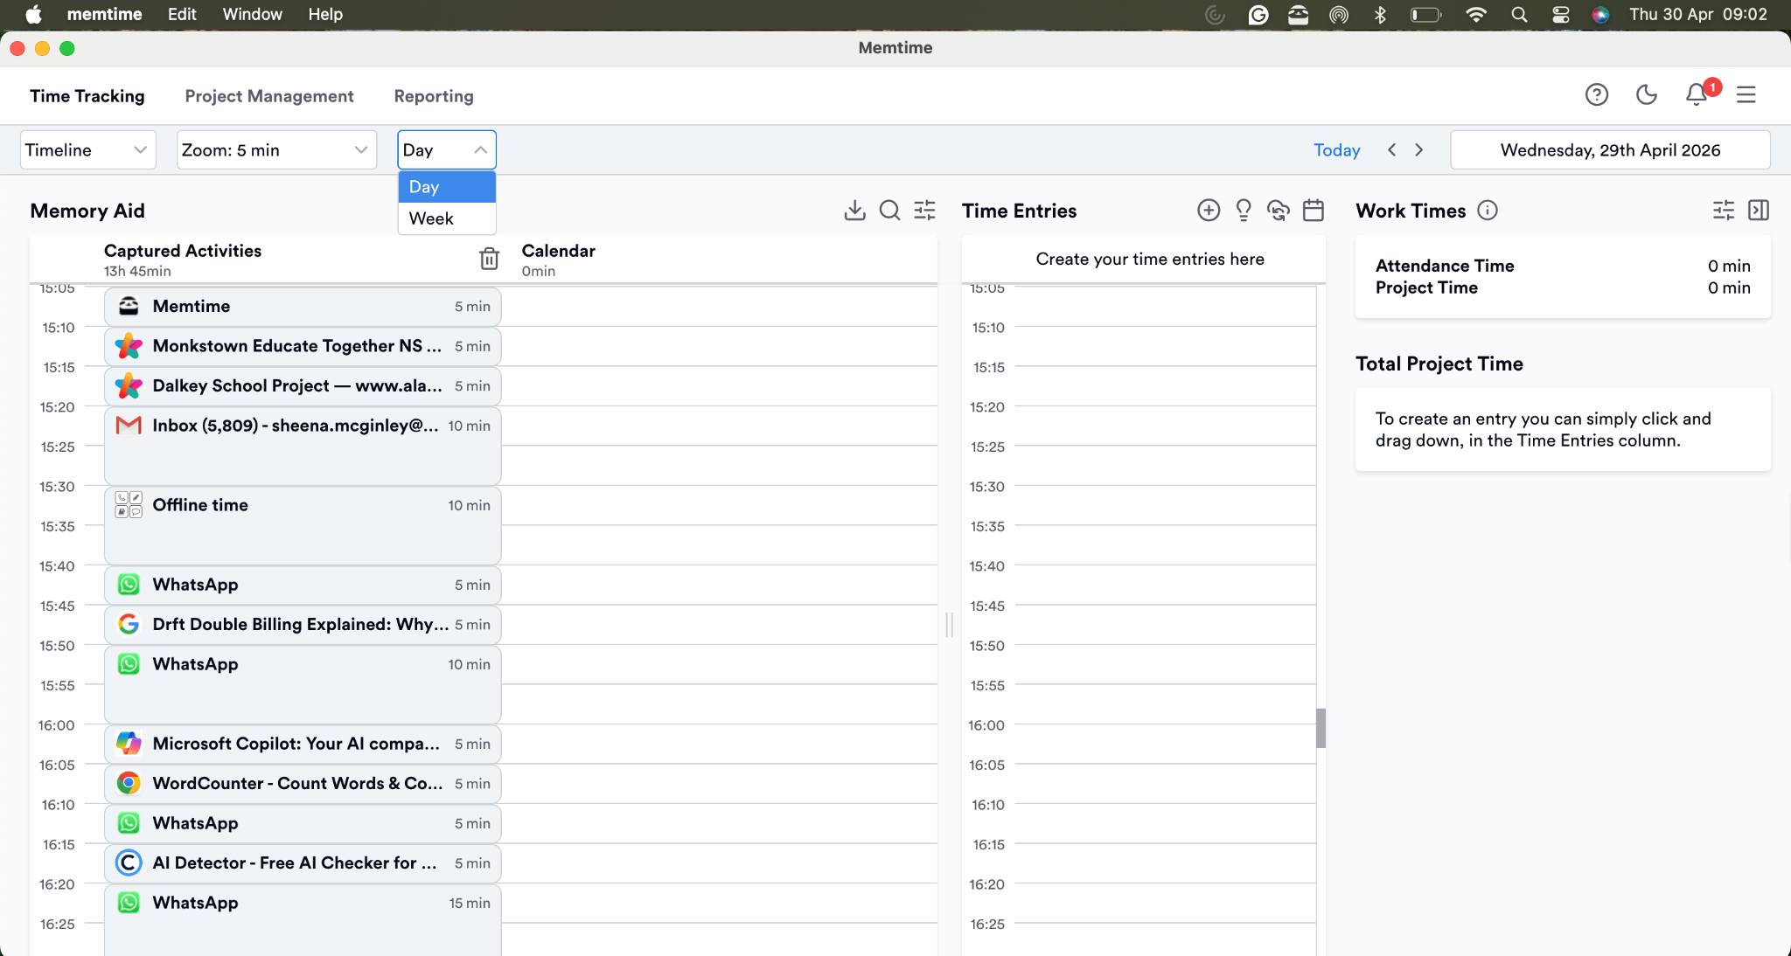
Task: Open the Edit menu
Action: (x=182, y=15)
